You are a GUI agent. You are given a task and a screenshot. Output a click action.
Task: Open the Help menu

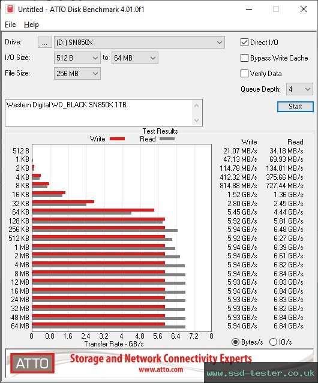pos(31,25)
